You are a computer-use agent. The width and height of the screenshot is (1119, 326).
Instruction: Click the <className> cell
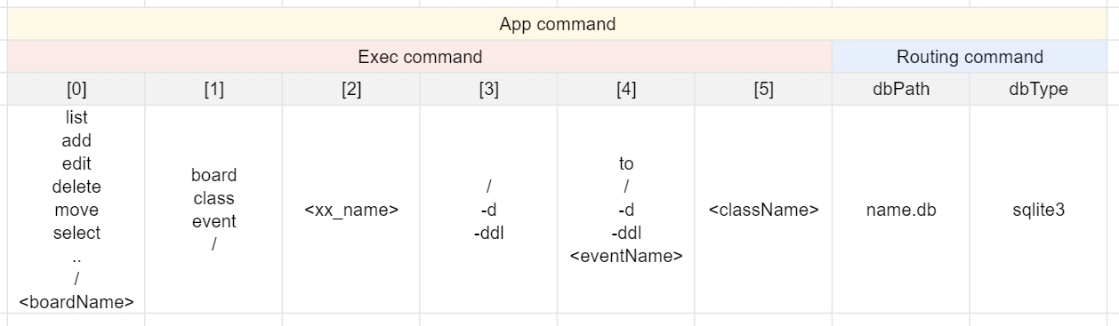pyautogui.click(x=763, y=210)
